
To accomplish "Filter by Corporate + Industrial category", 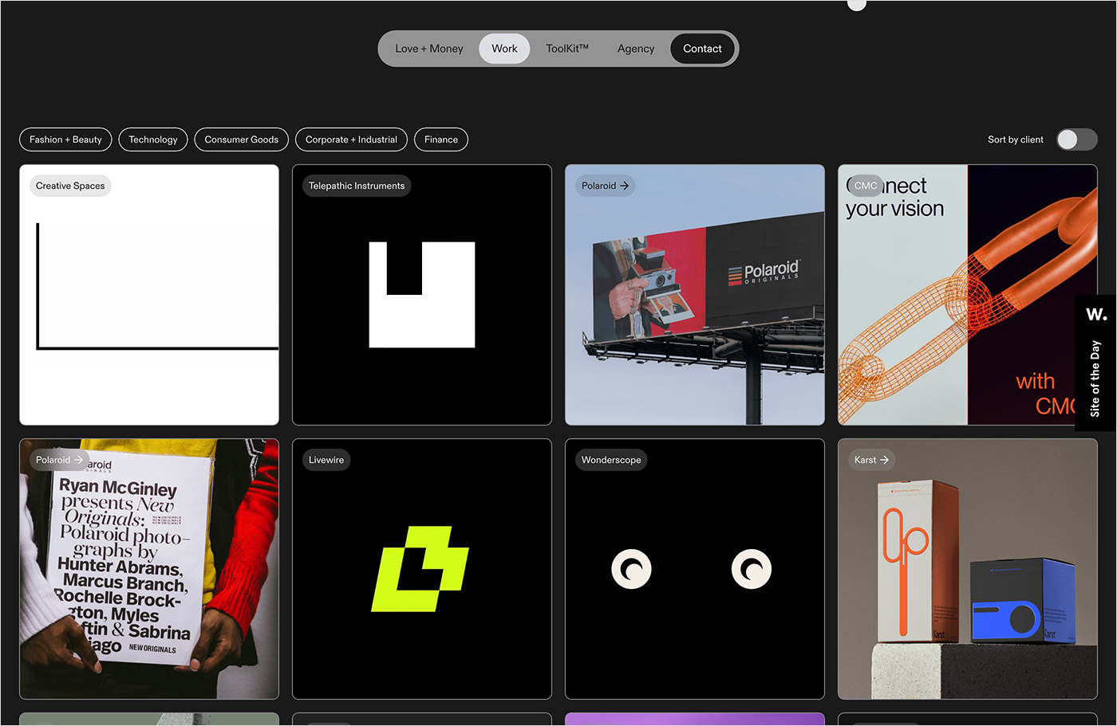I will point(351,139).
